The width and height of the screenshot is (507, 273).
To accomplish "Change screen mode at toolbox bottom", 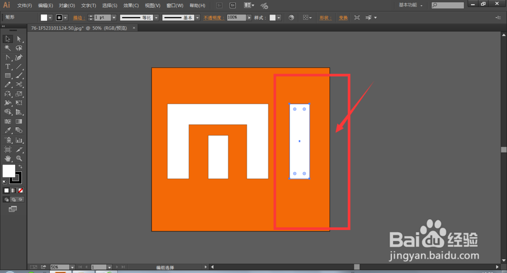I will (13, 209).
